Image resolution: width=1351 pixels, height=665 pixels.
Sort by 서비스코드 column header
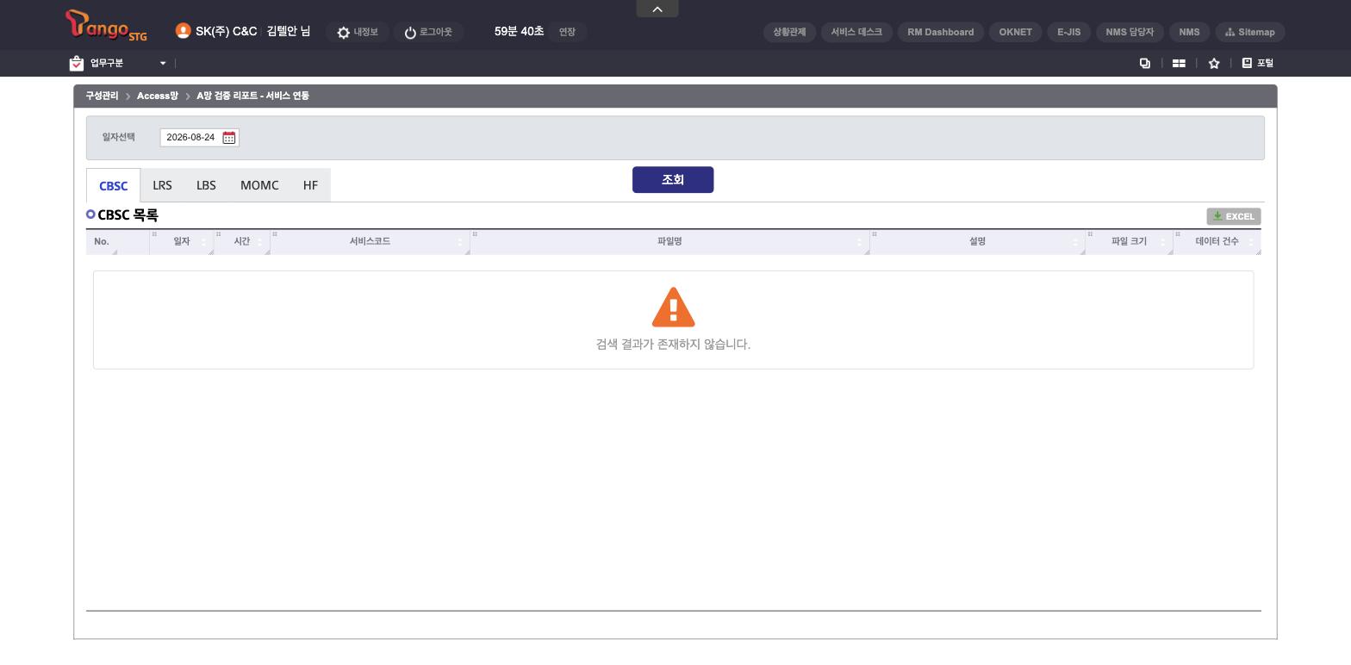tap(370, 242)
